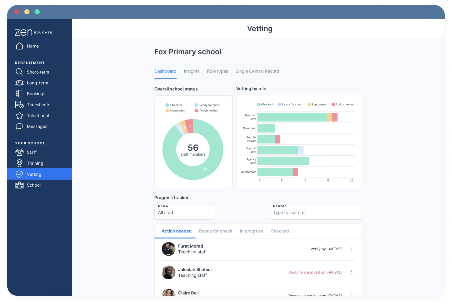
Task: Open Short-term recruitment magnifier icon
Action: [19, 72]
